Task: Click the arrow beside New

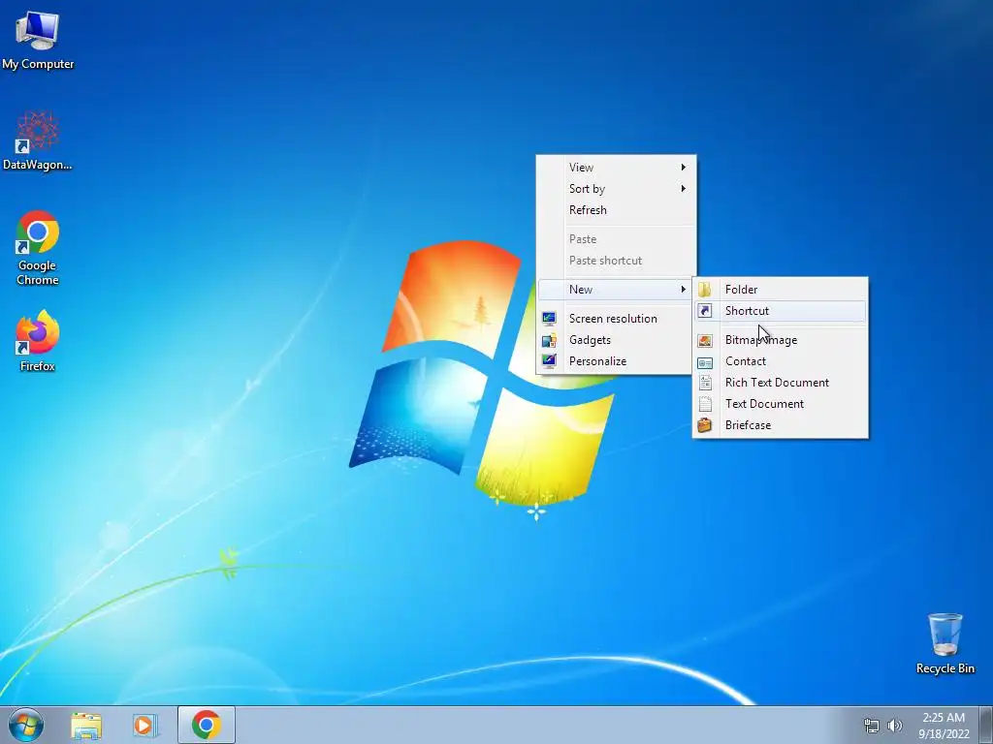Action: click(684, 289)
